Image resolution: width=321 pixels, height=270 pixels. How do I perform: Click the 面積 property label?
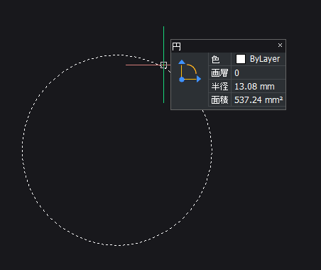tap(219, 100)
